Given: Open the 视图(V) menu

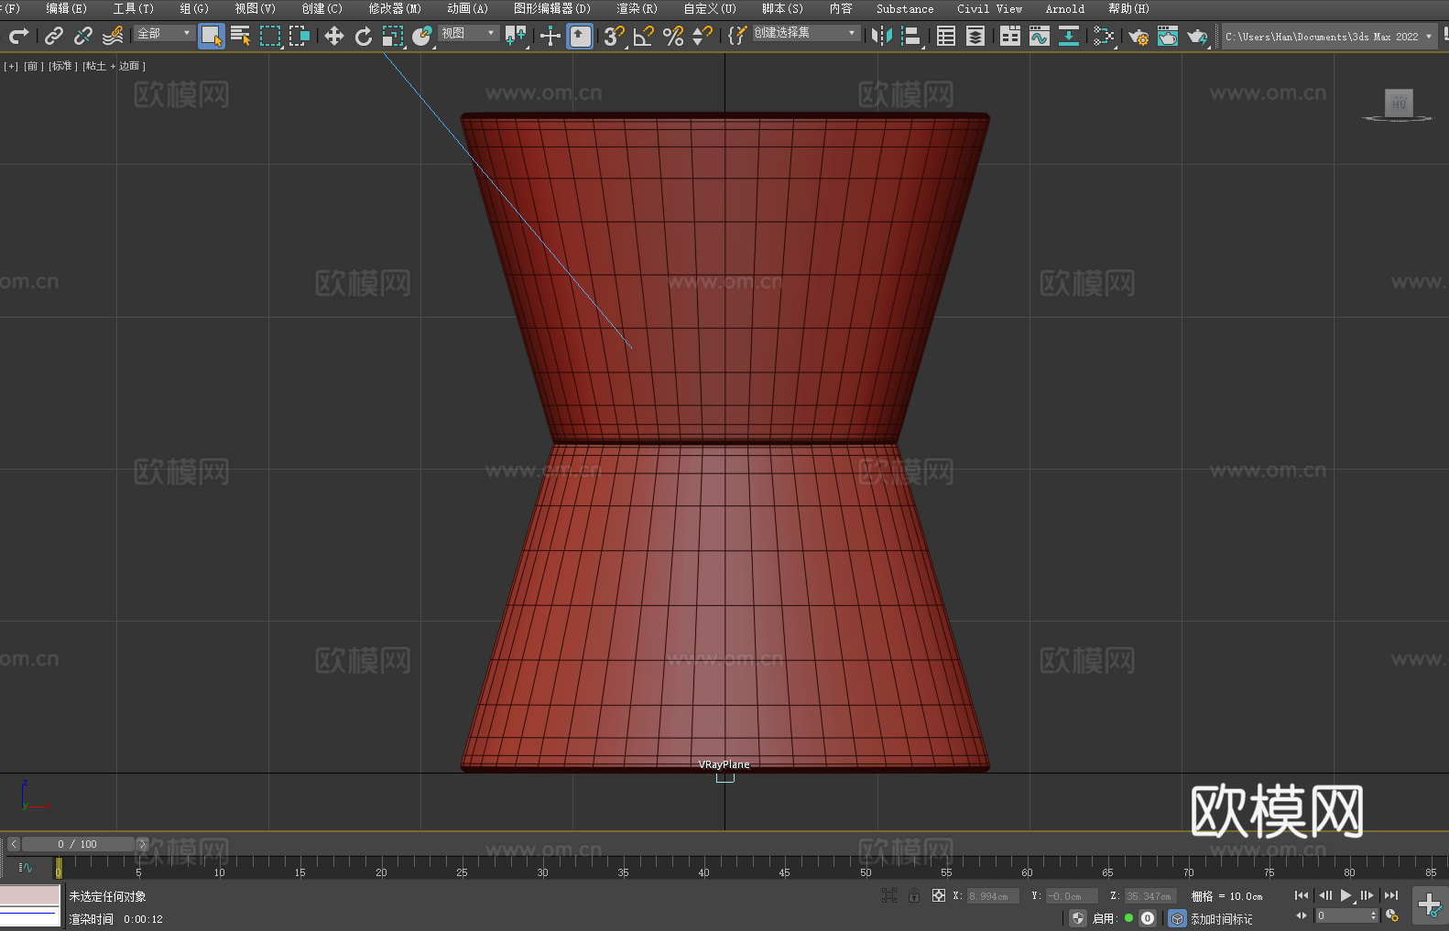Looking at the screenshot, I should [x=255, y=8].
